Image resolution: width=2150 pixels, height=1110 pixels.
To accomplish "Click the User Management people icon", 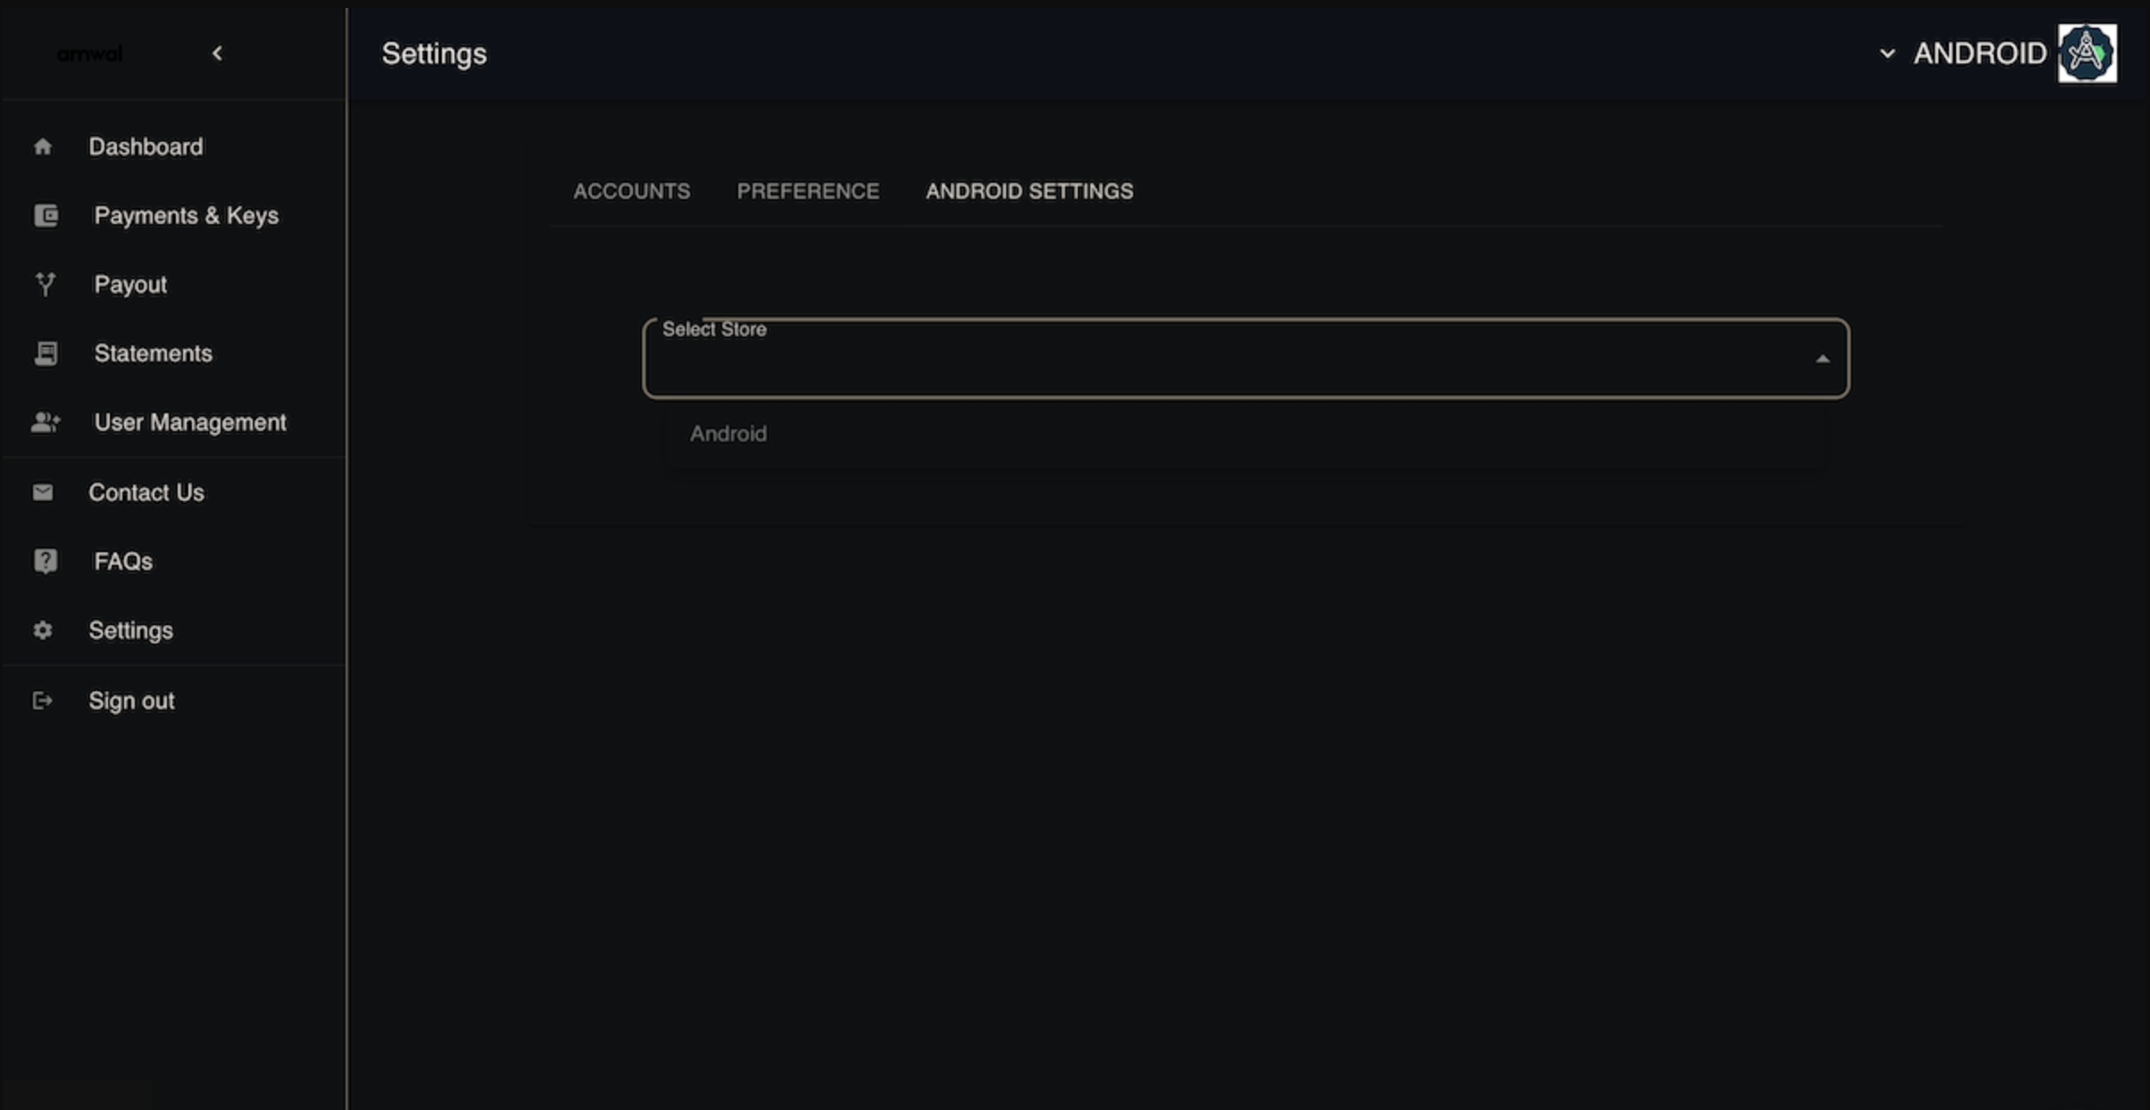I will click(x=46, y=422).
